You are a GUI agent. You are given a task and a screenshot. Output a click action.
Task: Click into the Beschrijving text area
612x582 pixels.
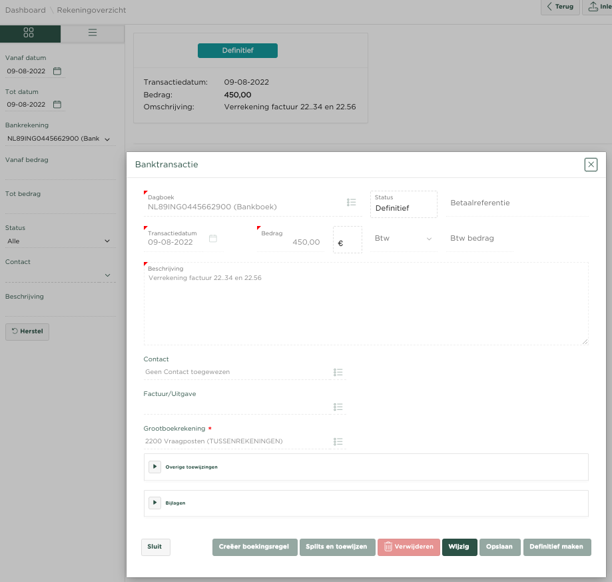(366, 307)
